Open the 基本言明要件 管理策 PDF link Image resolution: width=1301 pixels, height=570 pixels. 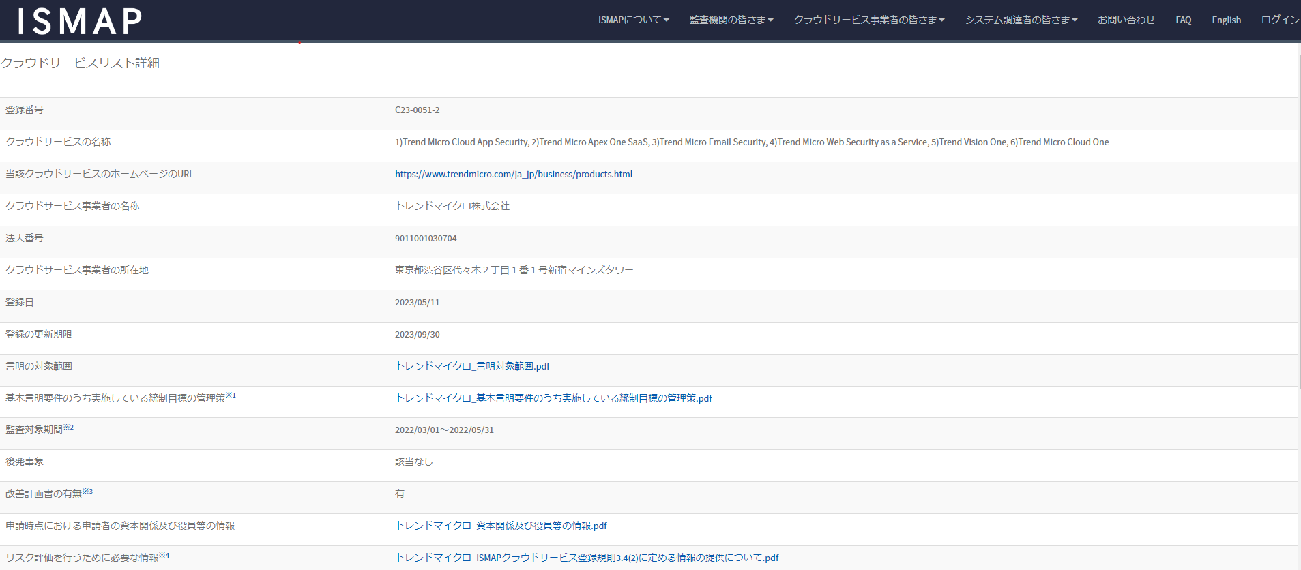point(553,398)
